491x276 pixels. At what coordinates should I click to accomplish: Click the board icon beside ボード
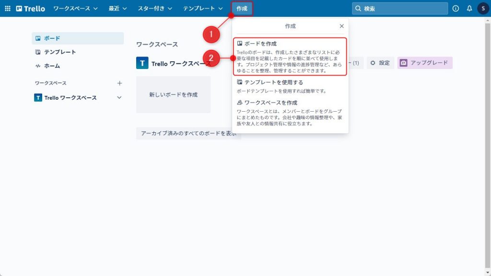(38, 38)
